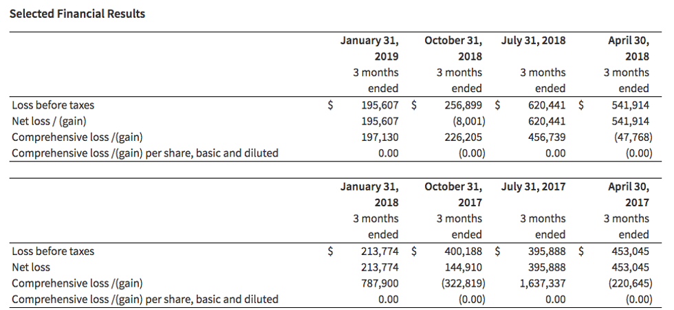Click the April 30, 2017 column header
The height and width of the screenshot is (310, 674).
629,195
